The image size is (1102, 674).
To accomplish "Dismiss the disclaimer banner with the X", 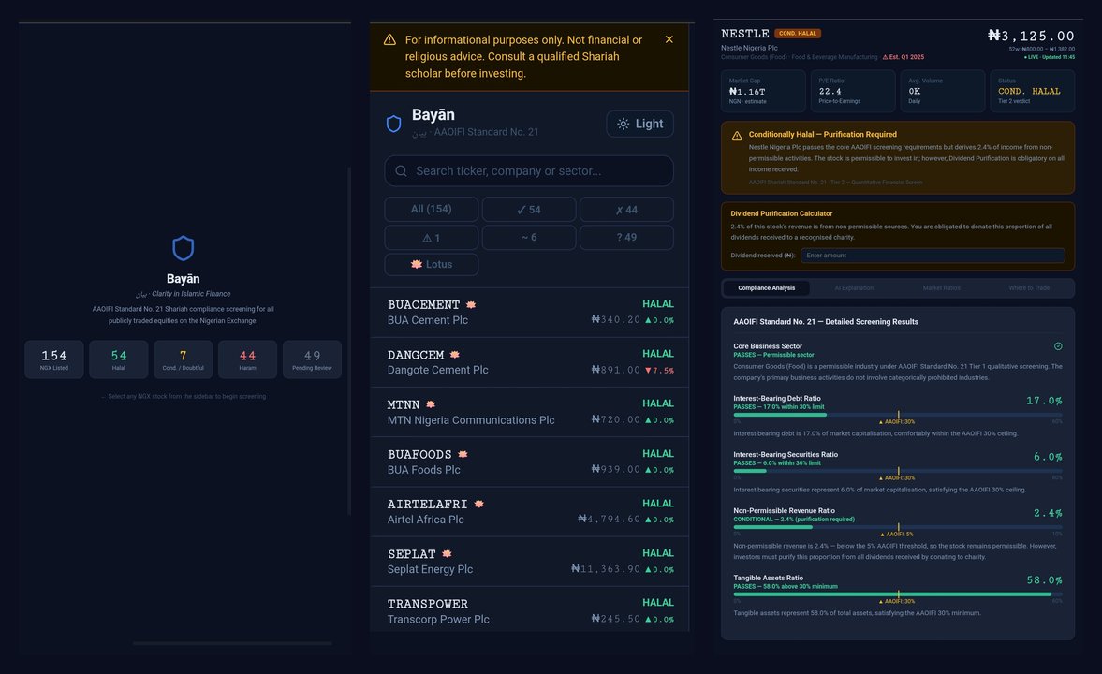I will (x=669, y=39).
